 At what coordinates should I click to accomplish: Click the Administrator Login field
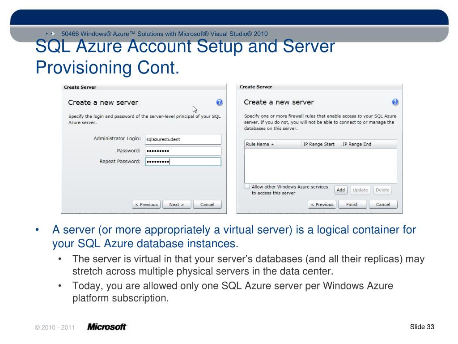click(x=183, y=139)
